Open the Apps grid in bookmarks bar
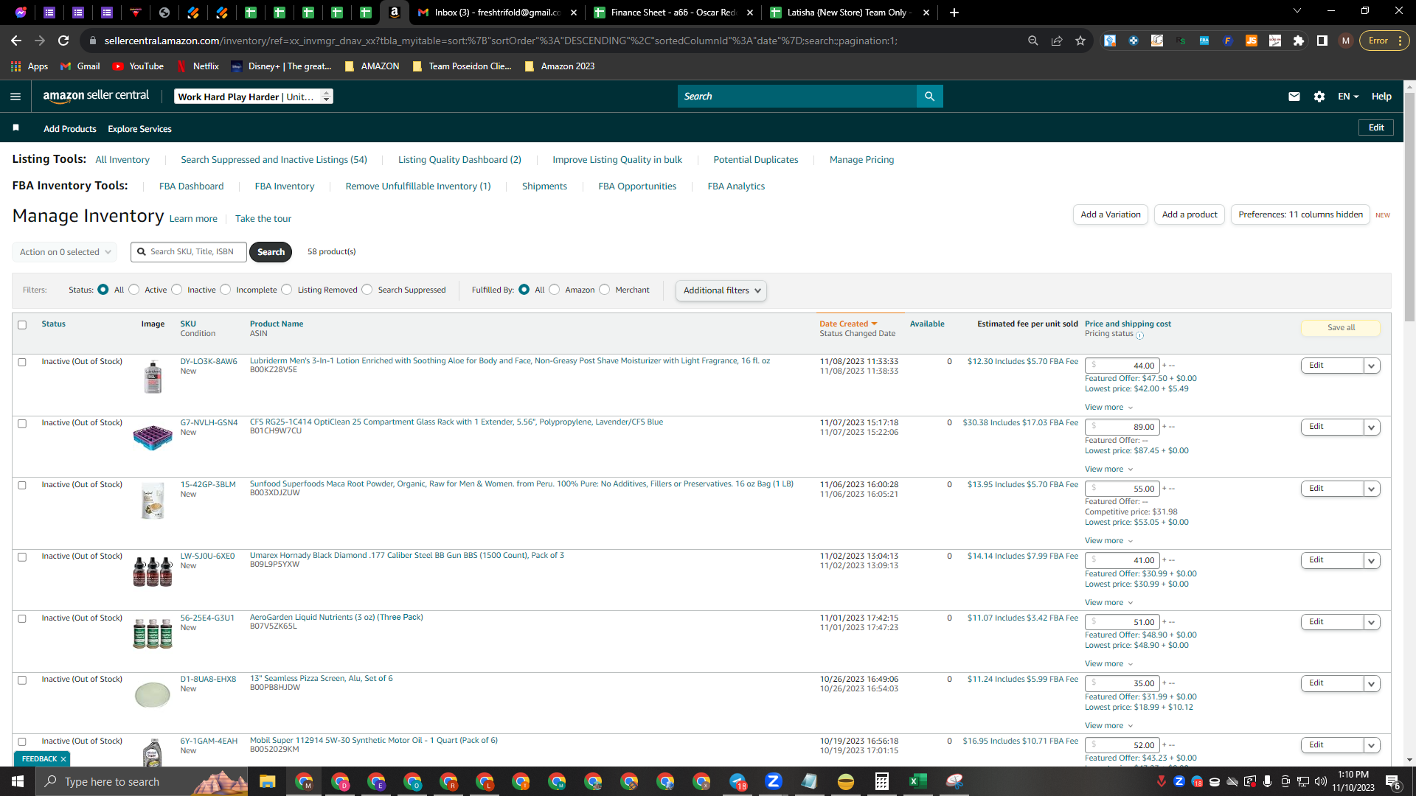This screenshot has width=1416, height=796. point(29,66)
